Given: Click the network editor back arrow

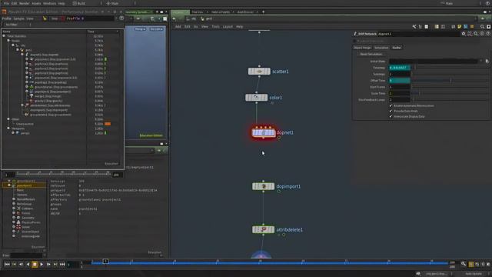Looking at the screenshot, I should [175, 18].
